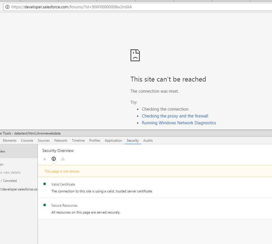Select the Security tab
272x244 pixels.
pos(133,141)
